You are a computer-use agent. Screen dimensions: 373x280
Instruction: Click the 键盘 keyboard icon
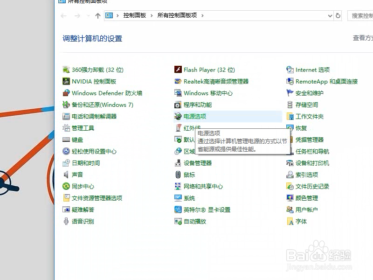(66, 140)
